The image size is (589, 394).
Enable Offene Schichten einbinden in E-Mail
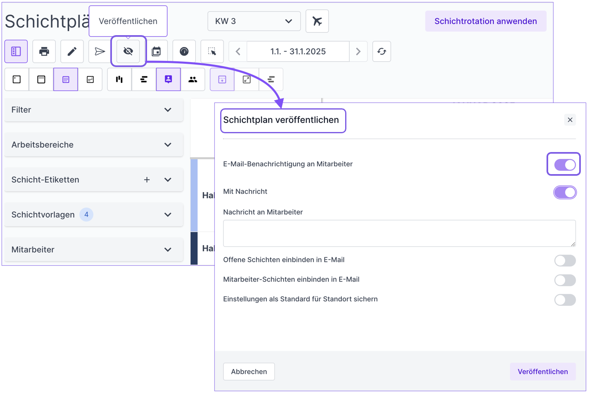pos(565,260)
